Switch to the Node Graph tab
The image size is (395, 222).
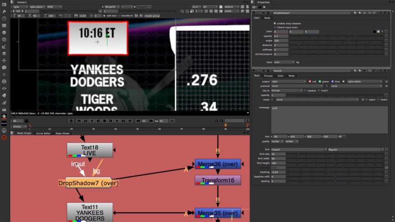pos(24,133)
